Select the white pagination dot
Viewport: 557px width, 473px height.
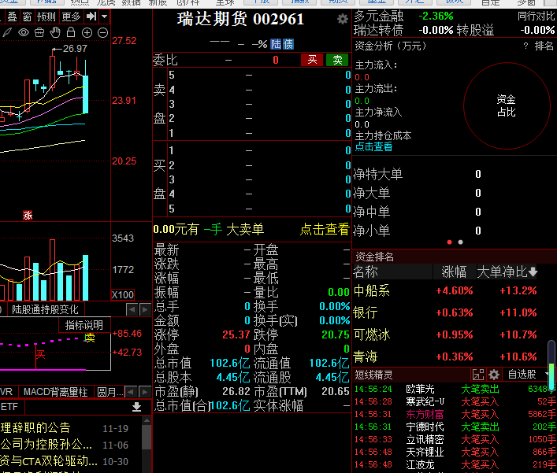(460, 242)
